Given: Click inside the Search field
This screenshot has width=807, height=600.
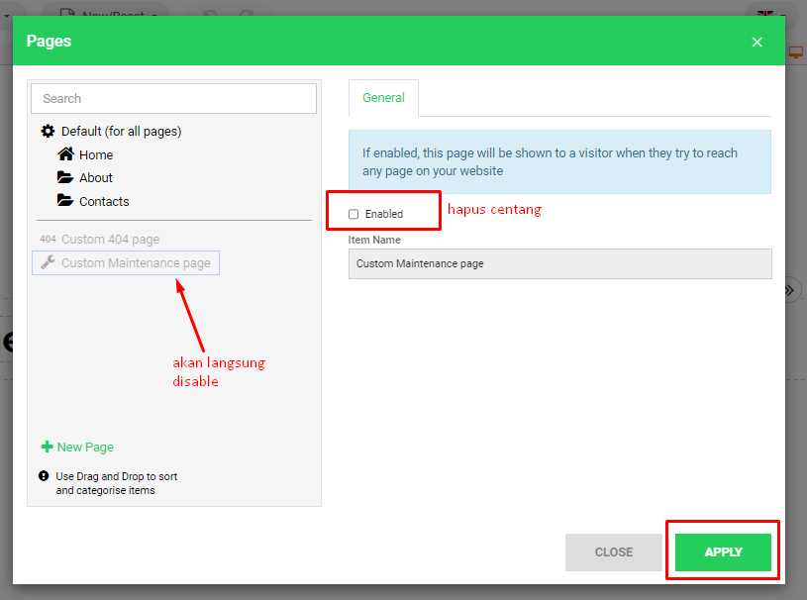Looking at the screenshot, I should pos(173,98).
